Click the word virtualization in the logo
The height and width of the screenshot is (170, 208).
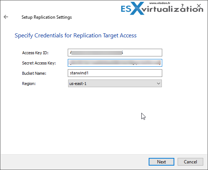coord(172,9)
